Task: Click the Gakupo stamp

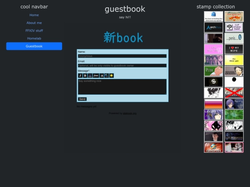Action: pyautogui.click(x=213, y=115)
